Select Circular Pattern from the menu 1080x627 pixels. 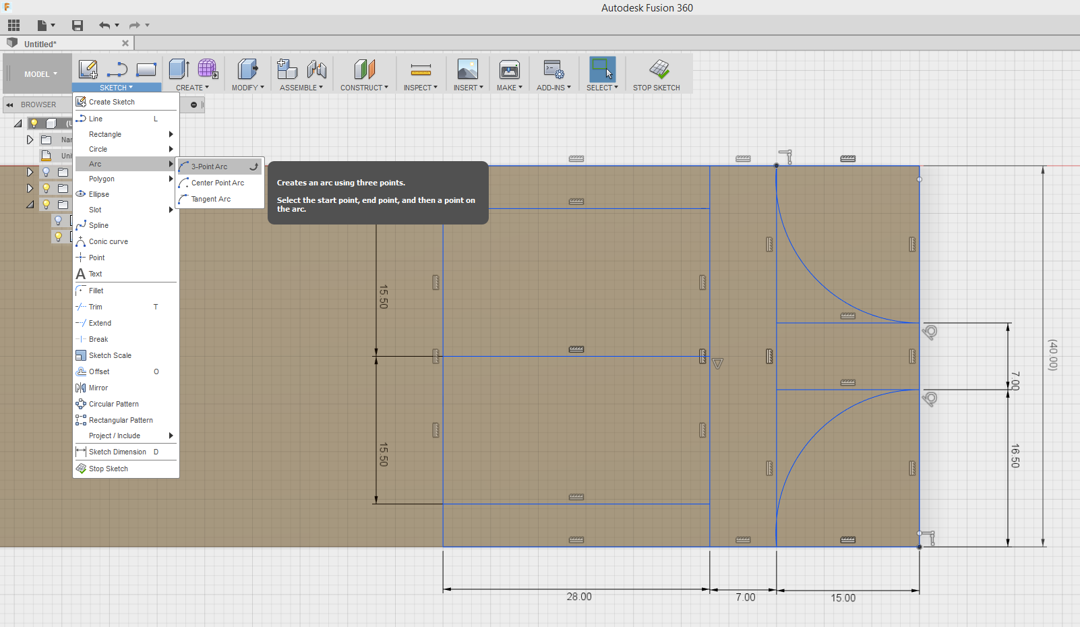pyautogui.click(x=125, y=404)
